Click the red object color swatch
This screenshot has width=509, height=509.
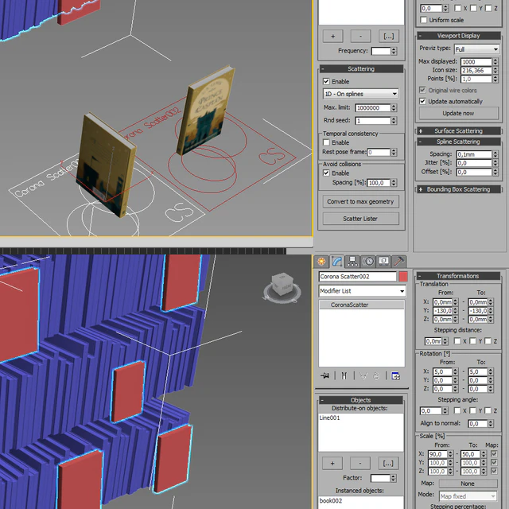click(403, 277)
